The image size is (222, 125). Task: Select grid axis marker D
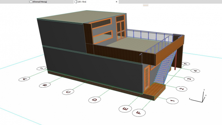coord(95,100)
